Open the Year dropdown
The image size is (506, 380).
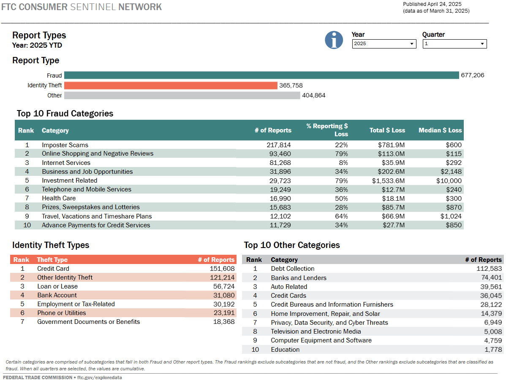point(384,44)
